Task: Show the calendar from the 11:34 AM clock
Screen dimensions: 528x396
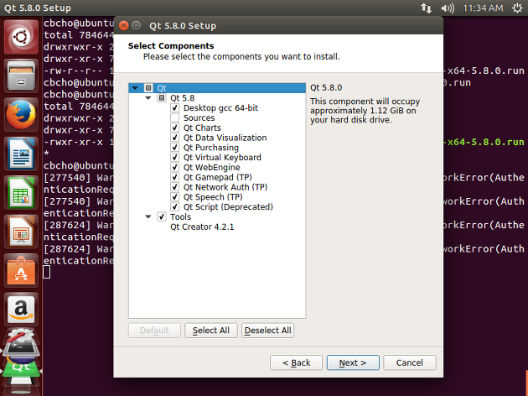Action: tap(483, 8)
